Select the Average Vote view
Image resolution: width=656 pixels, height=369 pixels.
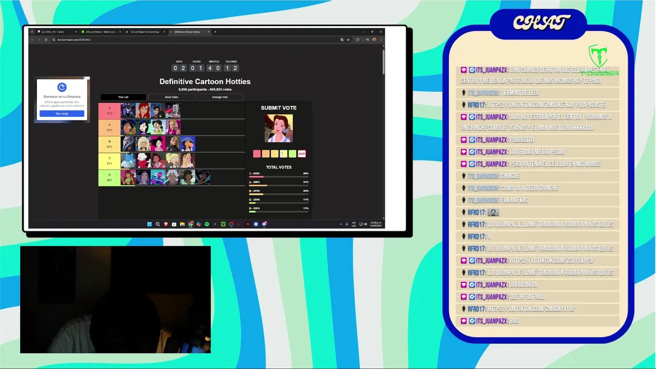click(x=219, y=97)
